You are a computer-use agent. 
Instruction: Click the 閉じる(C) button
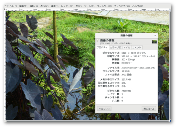click(149, 109)
